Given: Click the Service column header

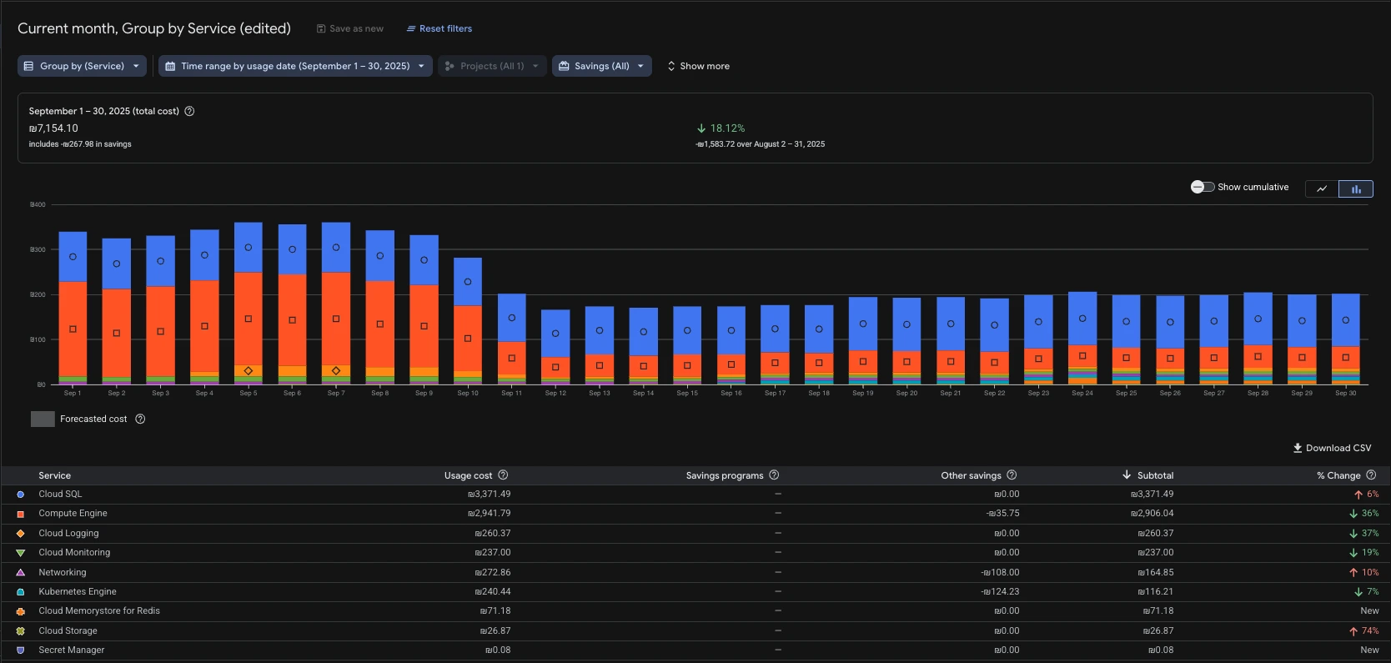Looking at the screenshot, I should [55, 475].
